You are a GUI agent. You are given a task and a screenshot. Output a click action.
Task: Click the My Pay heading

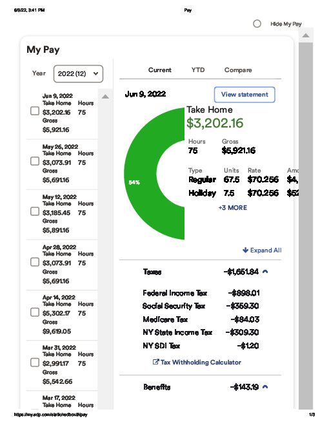(43, 50)
